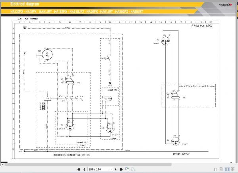This screenshot has height=173, width=238.
Task: Click the 'cage' label
Action: 113,138
